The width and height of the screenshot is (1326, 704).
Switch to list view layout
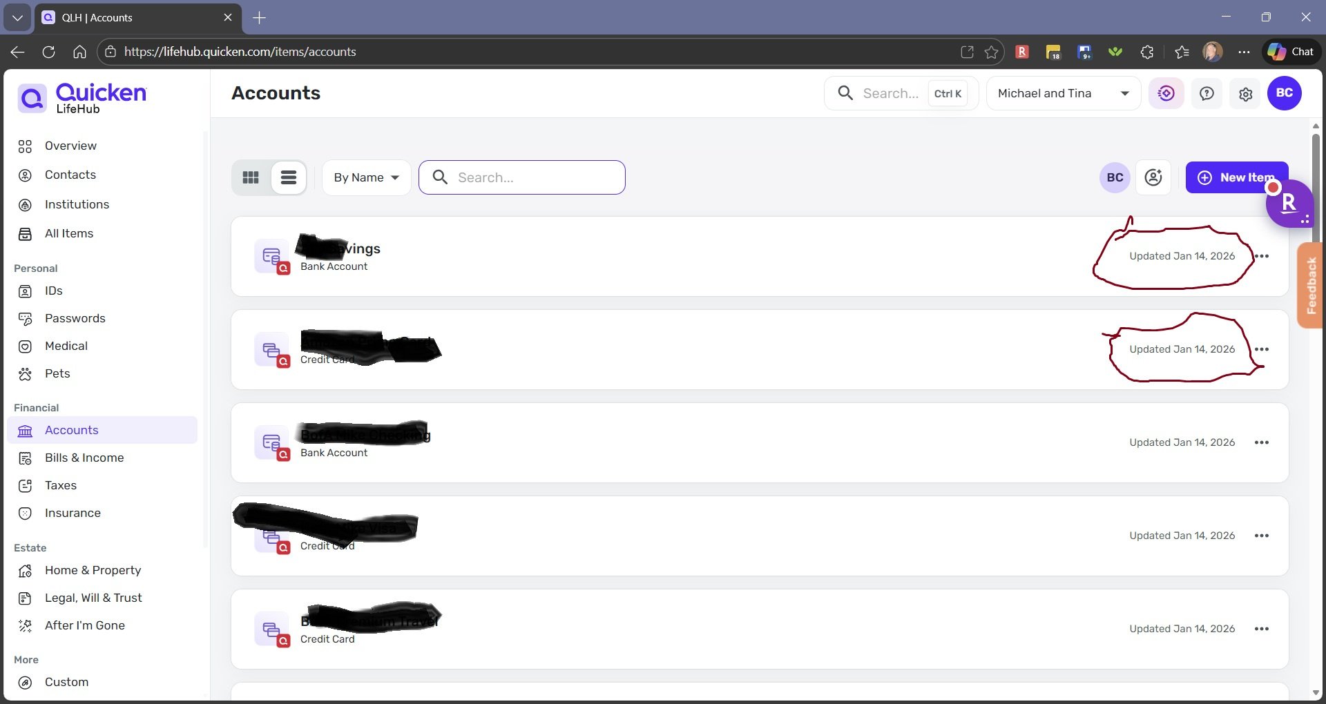288,177
